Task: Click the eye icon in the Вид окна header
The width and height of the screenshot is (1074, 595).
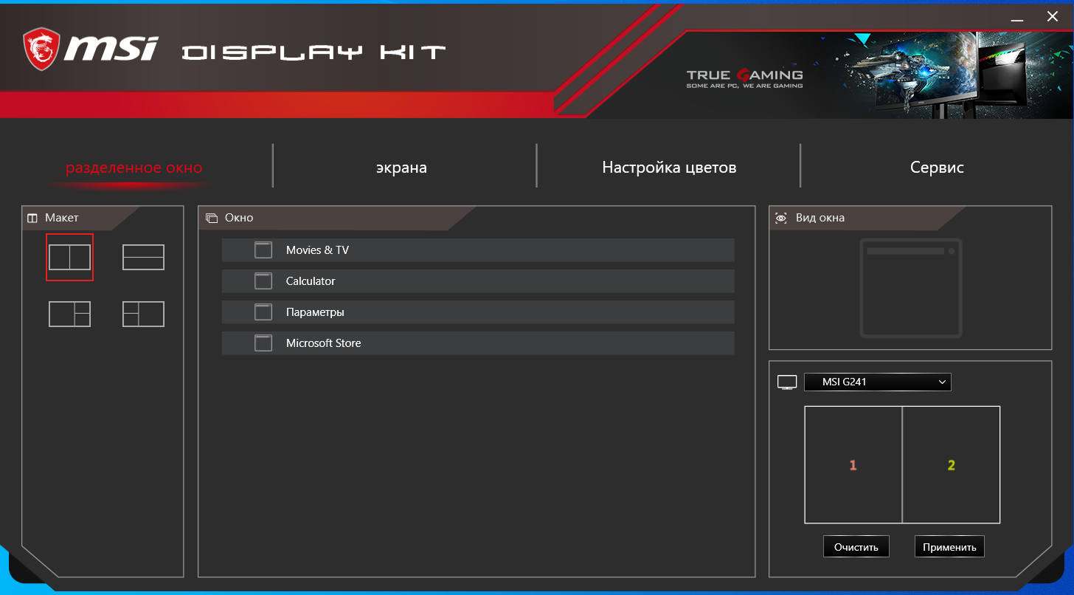Action: (x=781, y=219)
